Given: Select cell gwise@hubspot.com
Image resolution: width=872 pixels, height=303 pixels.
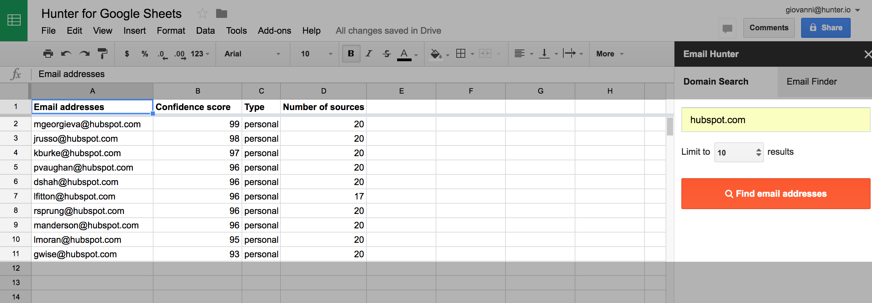Looking at the screenshot, I should pyautogui.click(x=92, y=254).
